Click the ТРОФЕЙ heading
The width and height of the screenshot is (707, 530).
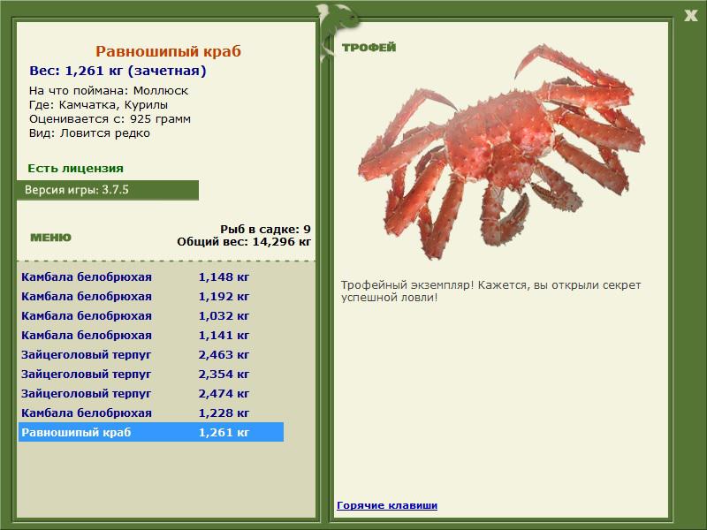tap(369, 47)
